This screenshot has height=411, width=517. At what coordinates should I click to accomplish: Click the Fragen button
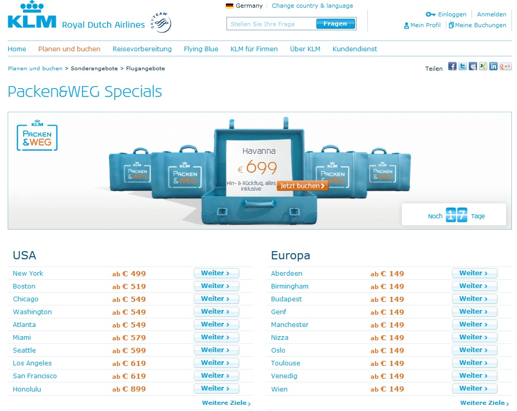click(x=335, y=24)
